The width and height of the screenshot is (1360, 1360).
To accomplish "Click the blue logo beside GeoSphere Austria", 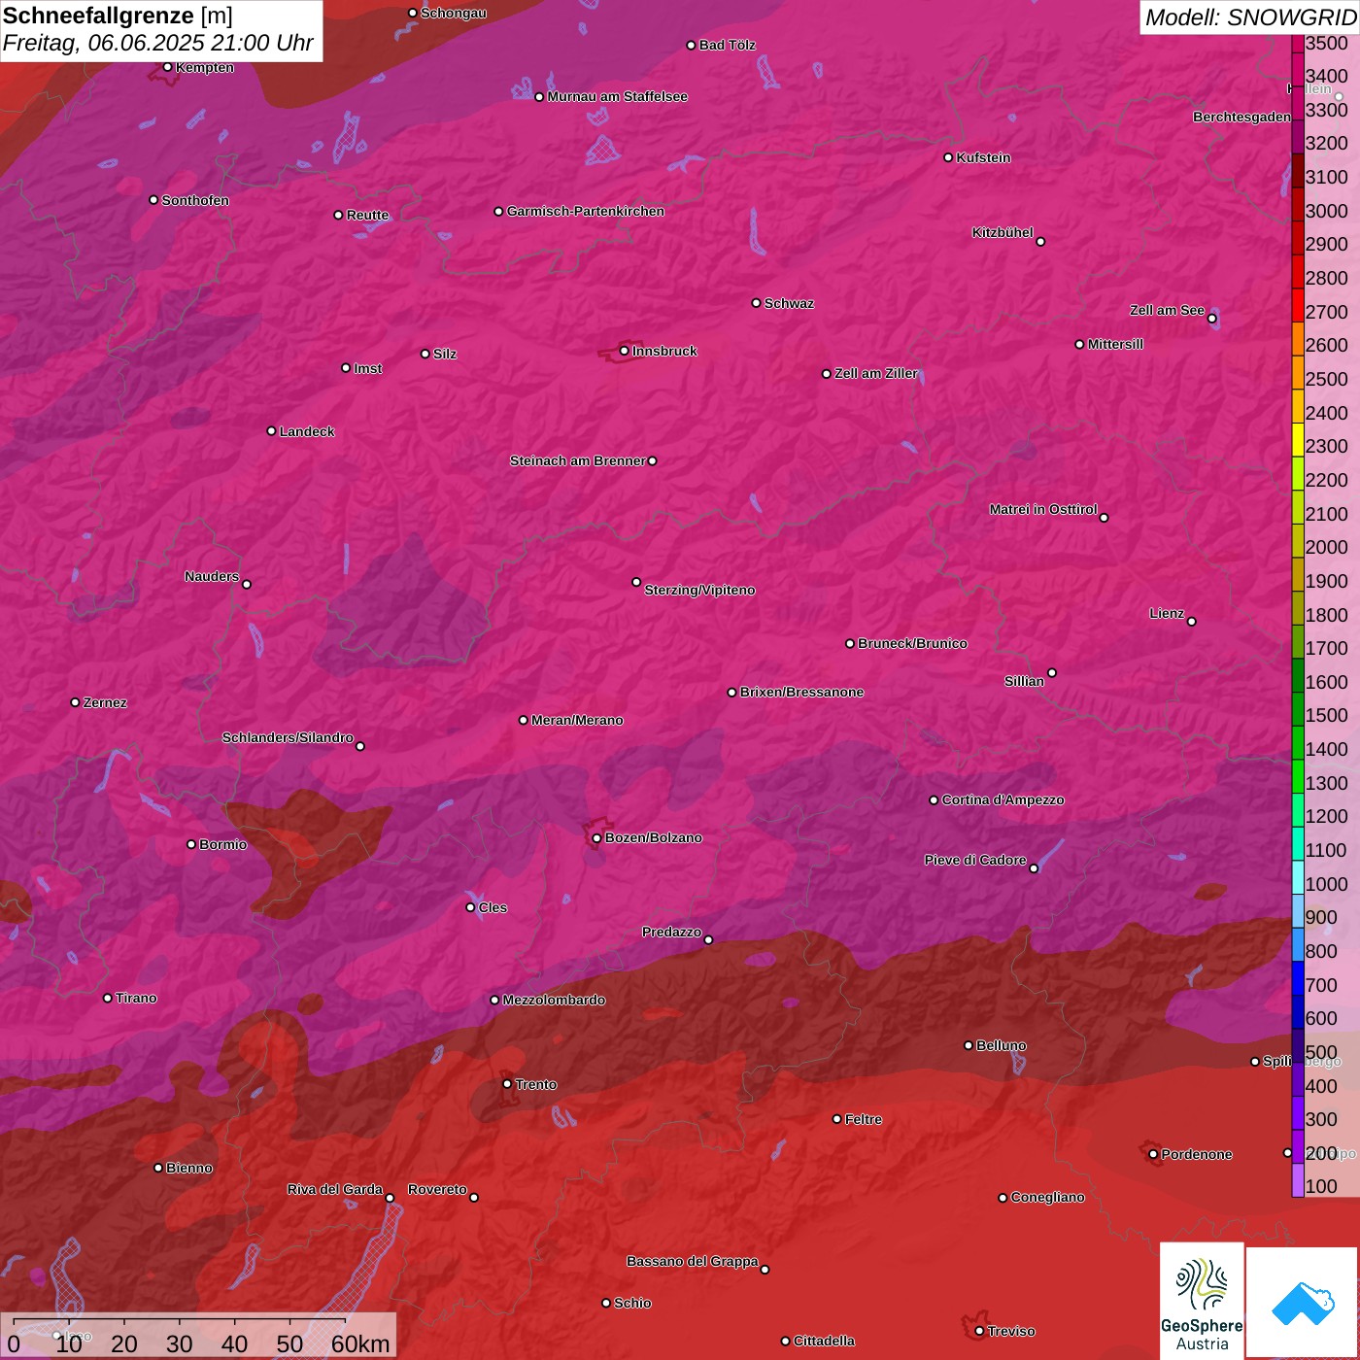I will pos(1302,1302).
